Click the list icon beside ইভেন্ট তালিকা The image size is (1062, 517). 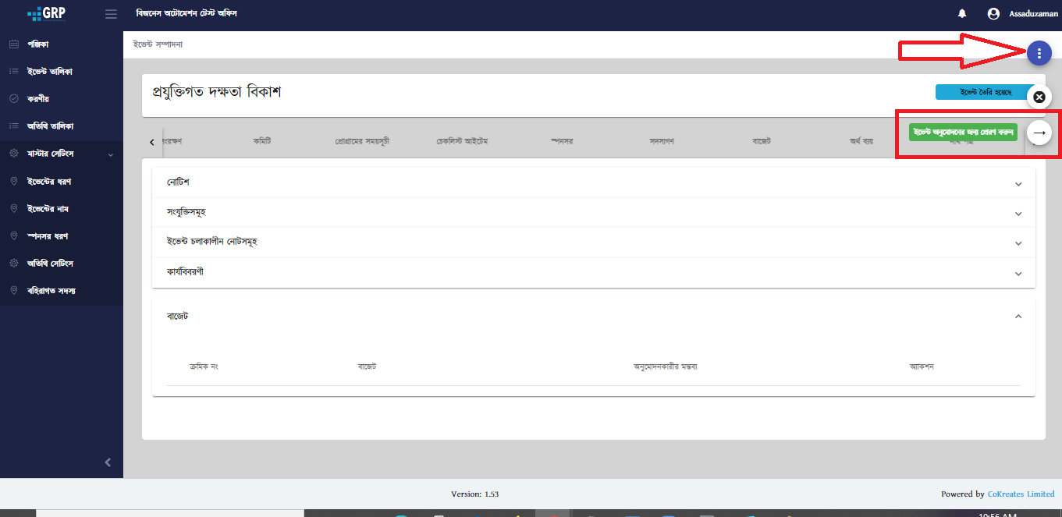click(13, 72)
